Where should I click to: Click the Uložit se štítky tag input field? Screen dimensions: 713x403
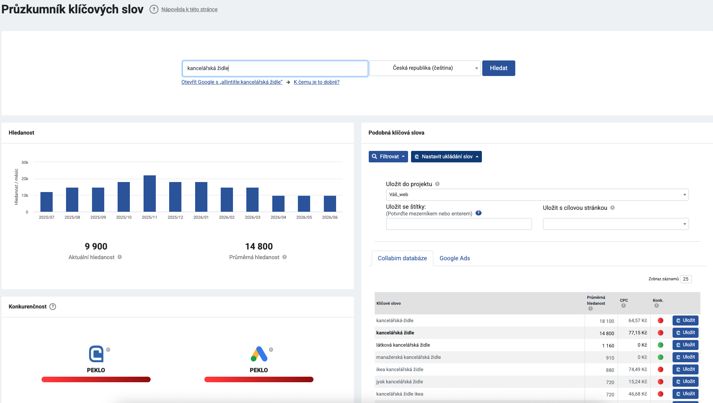[x=459, y=224]
